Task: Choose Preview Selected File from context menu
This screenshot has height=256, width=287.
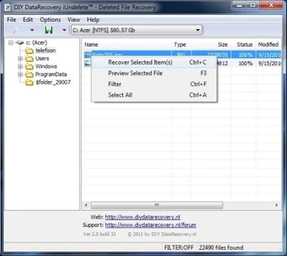Action: click(154, 73)
